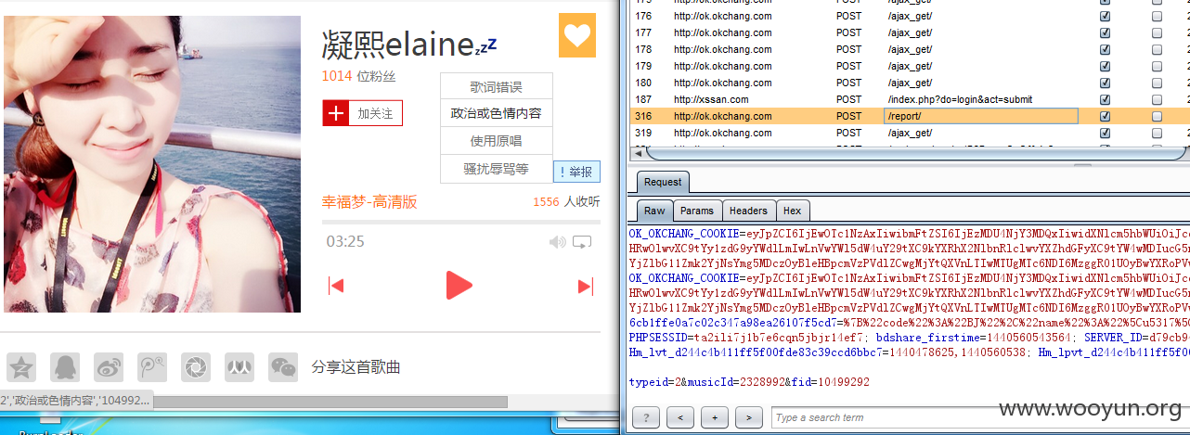Share song via camera shutter icon

click(x=196, y=367)
